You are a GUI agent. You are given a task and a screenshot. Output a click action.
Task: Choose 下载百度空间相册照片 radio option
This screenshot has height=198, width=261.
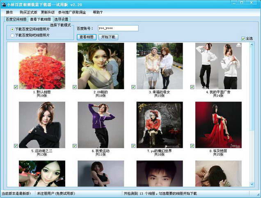point(12,29)
